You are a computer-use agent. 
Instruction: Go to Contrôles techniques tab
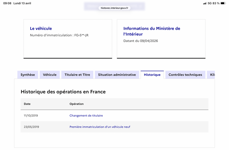coord(185,75)
